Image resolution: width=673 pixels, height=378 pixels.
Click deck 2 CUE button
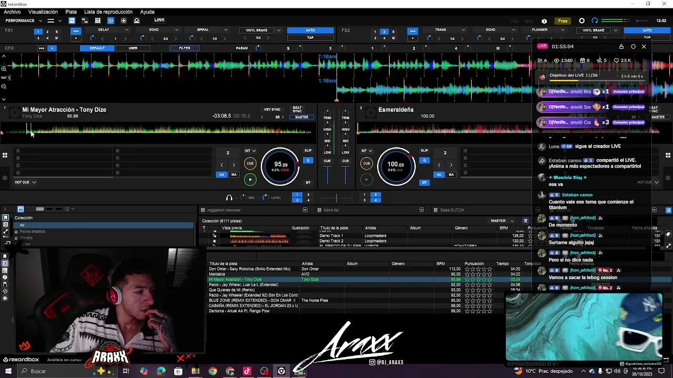pyautogui.click(x=366, y=164)
